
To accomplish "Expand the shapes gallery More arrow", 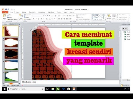I will point(106,19).
